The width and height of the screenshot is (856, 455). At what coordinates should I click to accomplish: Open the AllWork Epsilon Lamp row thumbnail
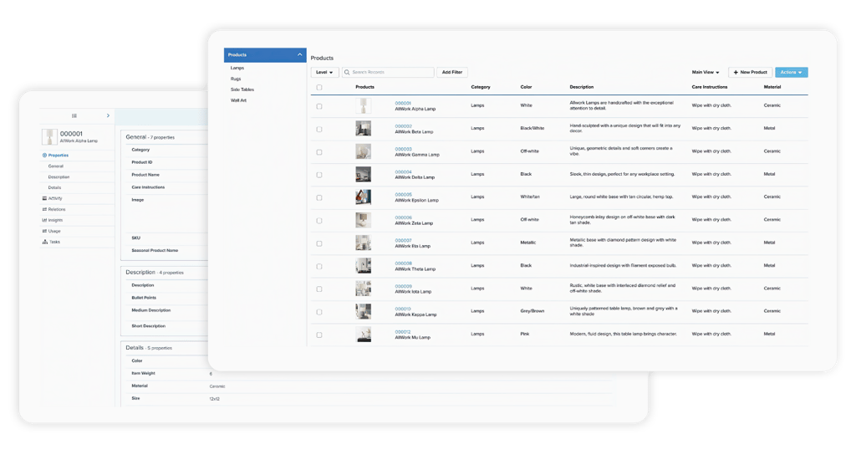point(363,197)
